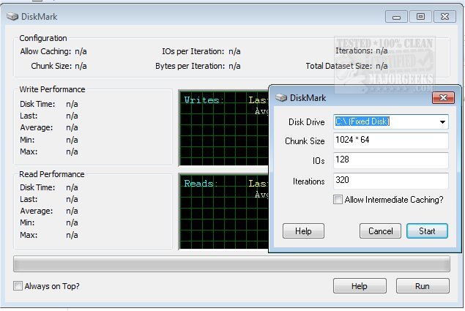Image resolution: width=465 pixels, height=311 pixels.
Task: Click the Iterations label in dialog
Action: click(x=309, y=181)
